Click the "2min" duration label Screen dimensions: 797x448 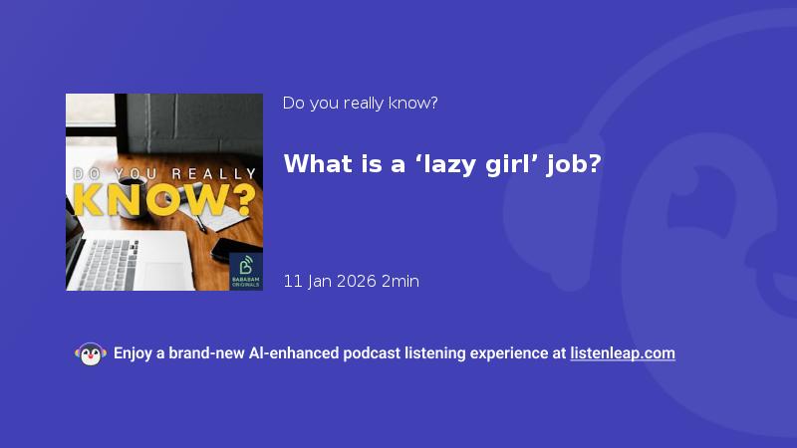pos(400,281)
